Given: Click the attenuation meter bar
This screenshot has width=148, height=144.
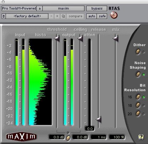Looking at the screenshot, I should [x=90, y=83].
